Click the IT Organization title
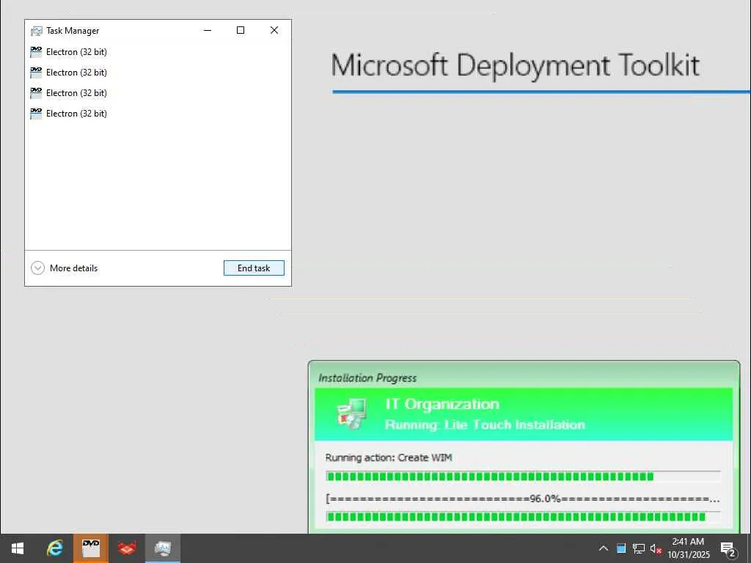Screen dimensions: 751x563 [x=442, y=404]
